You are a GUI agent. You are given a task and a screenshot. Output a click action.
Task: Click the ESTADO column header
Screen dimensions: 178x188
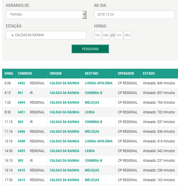pos(149,73)
